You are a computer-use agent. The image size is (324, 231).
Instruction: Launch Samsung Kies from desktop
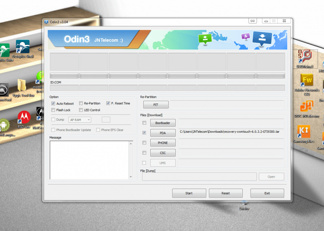click(303, 134)
